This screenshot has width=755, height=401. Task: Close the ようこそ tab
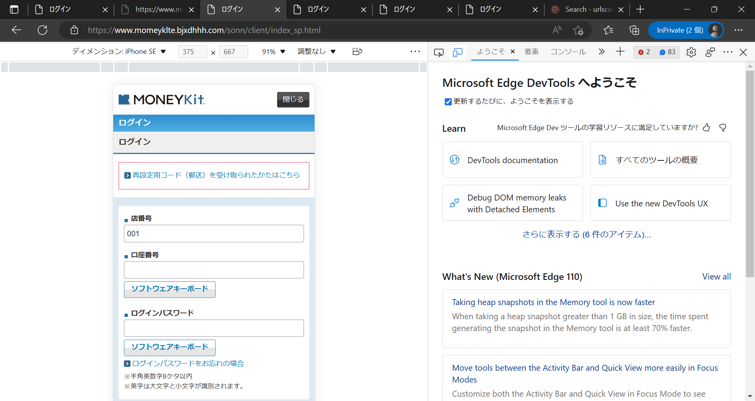coord(513,52)
